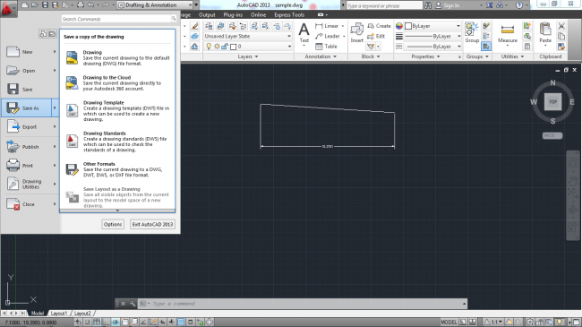Click the Table annotation icon
582x327 pixels.
(319, 47)
